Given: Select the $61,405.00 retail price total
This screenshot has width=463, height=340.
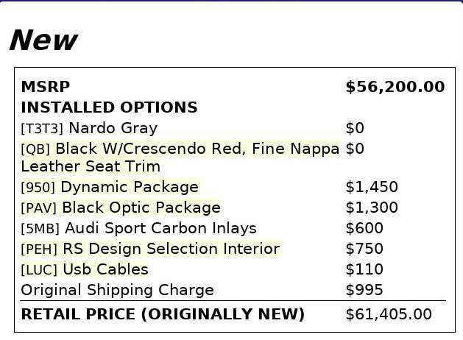Looking at the screenshot, I should 388,314.
